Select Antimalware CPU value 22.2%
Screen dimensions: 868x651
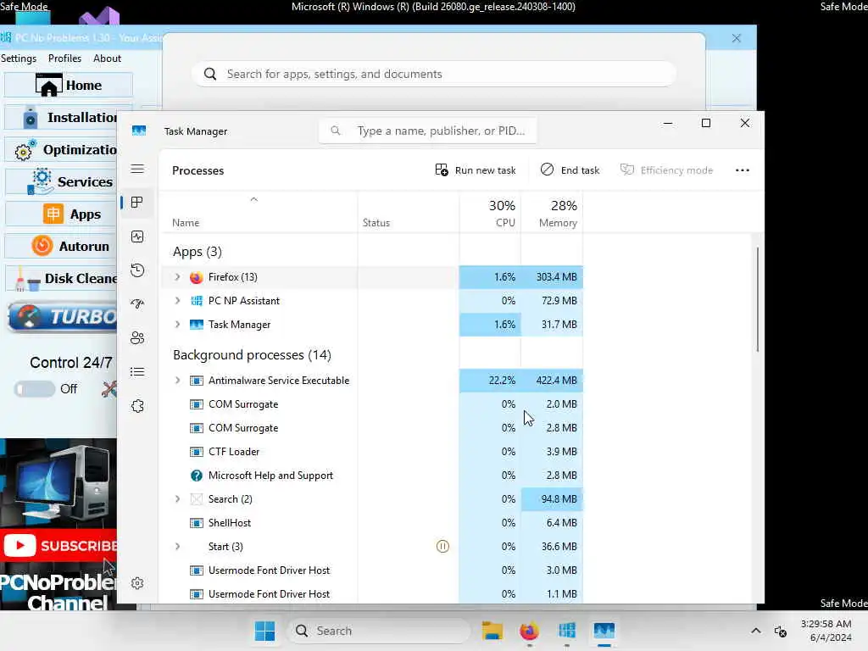point(491,381)
